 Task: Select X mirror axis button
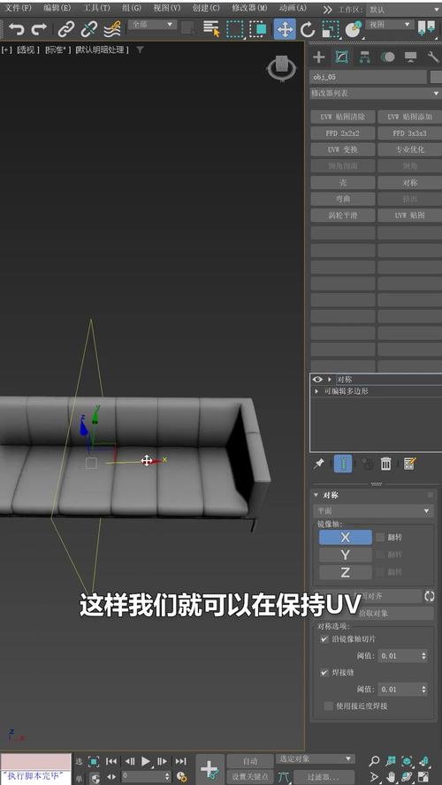pyautogui.click(x=346, y=537)
